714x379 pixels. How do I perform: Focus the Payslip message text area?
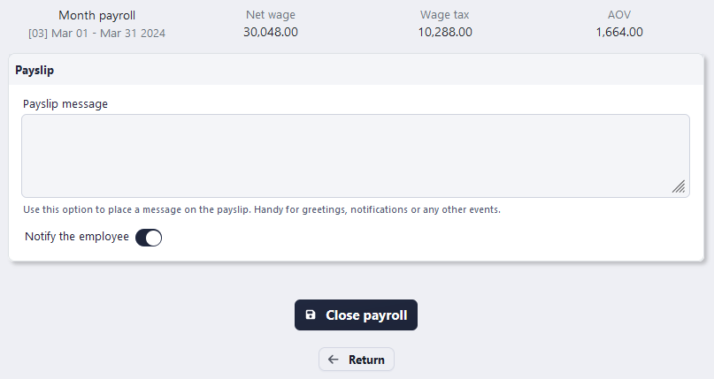click(x=354, y=155)
